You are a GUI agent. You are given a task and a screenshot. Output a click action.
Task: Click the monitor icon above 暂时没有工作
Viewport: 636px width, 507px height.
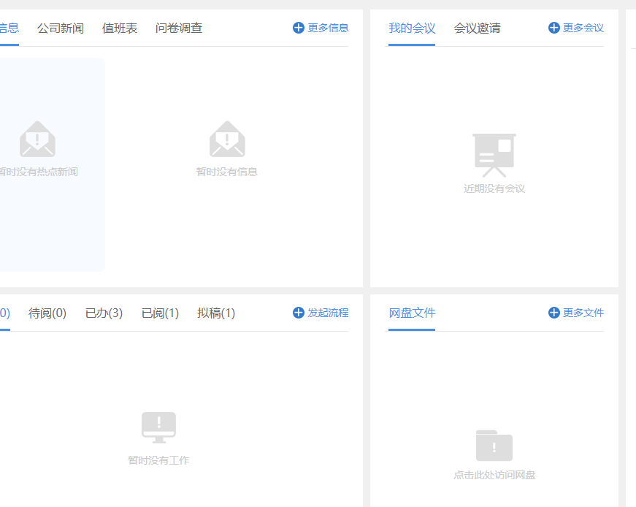pyautogui.click(x=158, y=427)
